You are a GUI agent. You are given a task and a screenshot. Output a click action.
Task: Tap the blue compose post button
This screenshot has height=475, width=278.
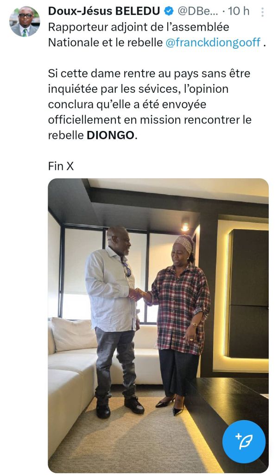click(244, 442)
